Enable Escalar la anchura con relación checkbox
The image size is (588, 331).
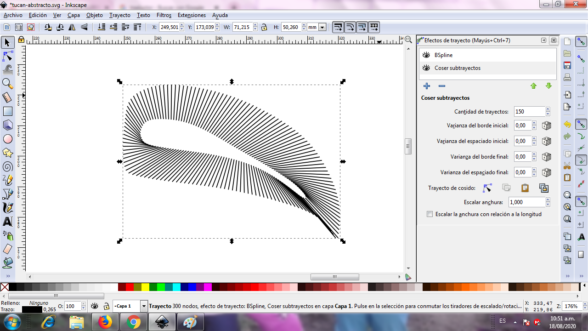tap(430, 214)
